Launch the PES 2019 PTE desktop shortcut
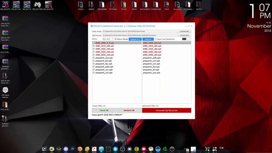This screenshot has width=272, height=153. 48,6
